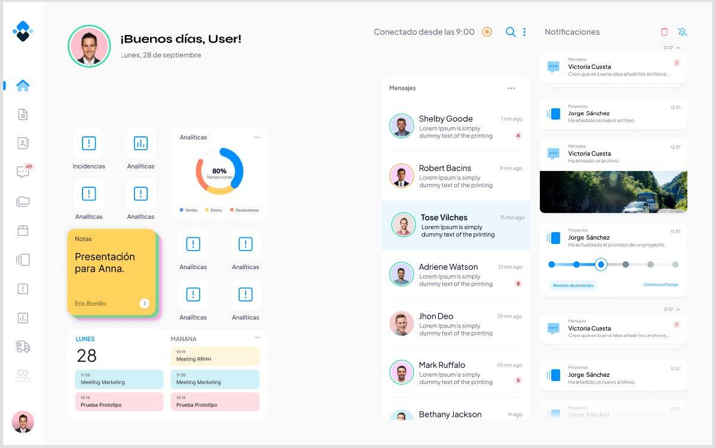Screen dimensions: 715x448
Task: Toggle the Ventas legend in Analíticas chart
Action: tap(189, 210)
